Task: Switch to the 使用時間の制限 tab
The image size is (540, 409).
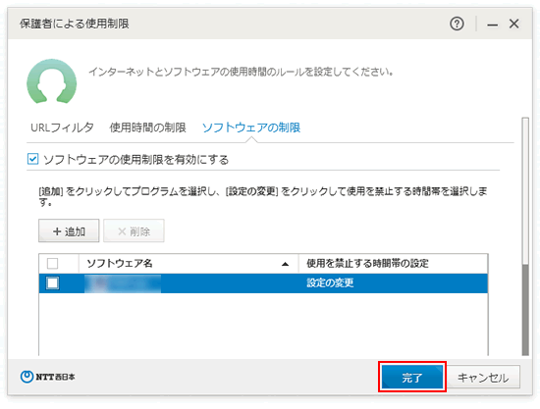Action: click(147, 128)
